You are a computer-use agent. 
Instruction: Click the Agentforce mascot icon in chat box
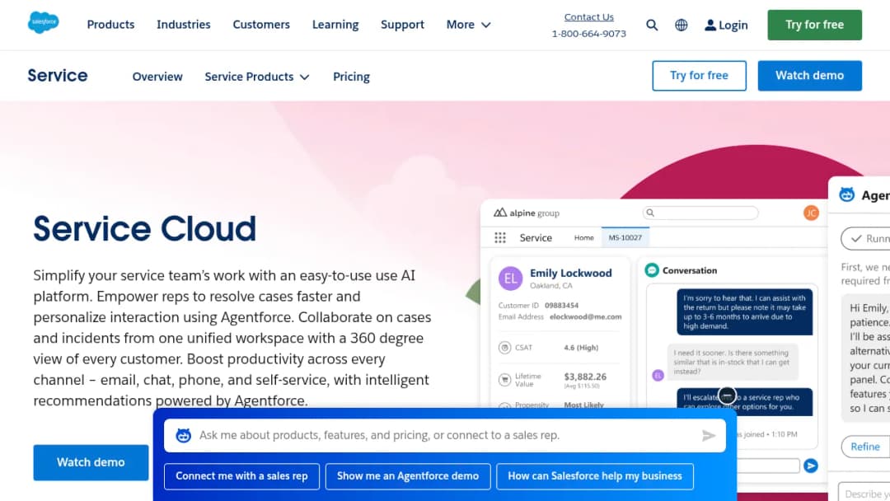[x=183, y=435]
